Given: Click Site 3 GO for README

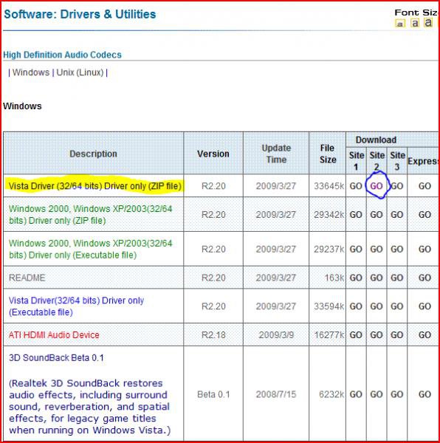Looking at the screenshot, I should point(396,278).
